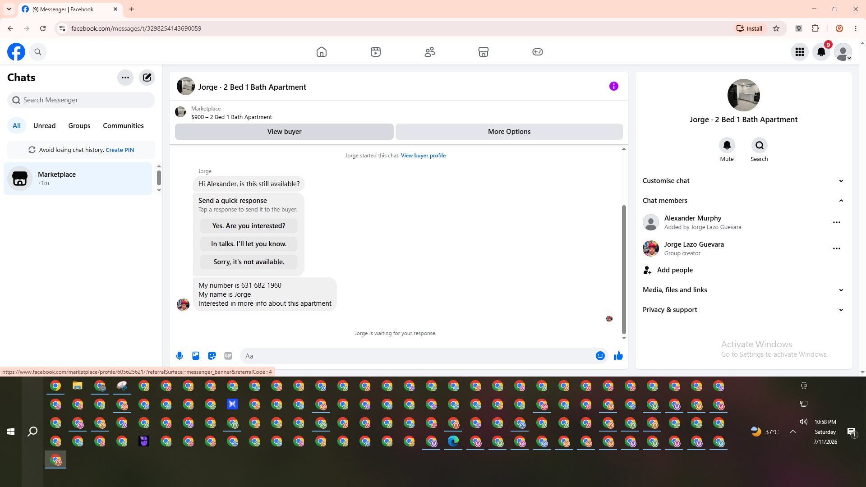
Task: Open Windows taskbar search
Action: (32, 432)
